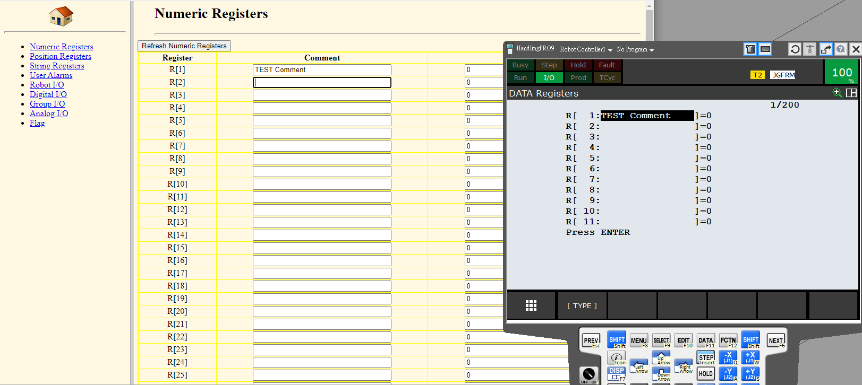The image size is (862, 385).
Task: Toggle the STEP key on pendant
Action: (706, 358)
